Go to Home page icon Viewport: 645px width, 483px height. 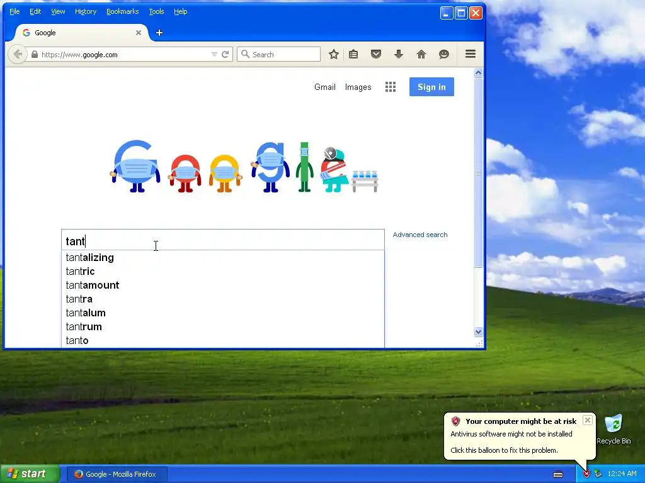click(x=421, y=54)
